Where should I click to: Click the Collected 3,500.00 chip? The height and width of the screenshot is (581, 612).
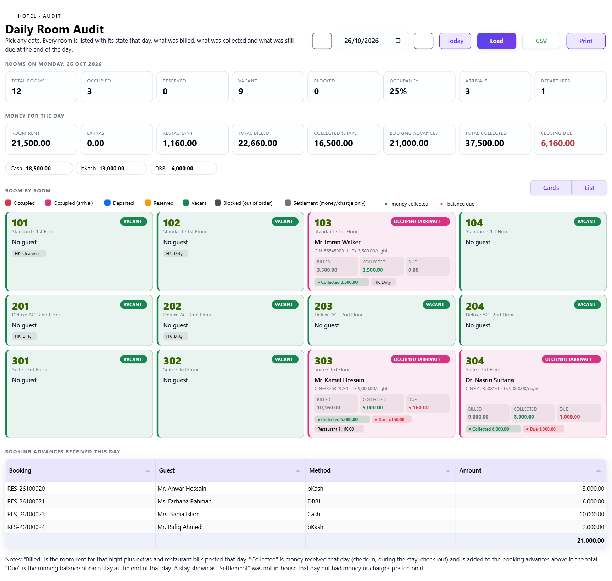click(342, 282)
